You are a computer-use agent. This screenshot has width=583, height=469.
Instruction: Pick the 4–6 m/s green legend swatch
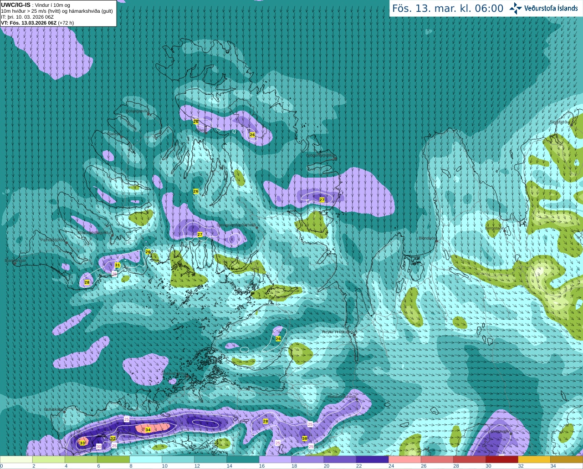coord(82,459)
